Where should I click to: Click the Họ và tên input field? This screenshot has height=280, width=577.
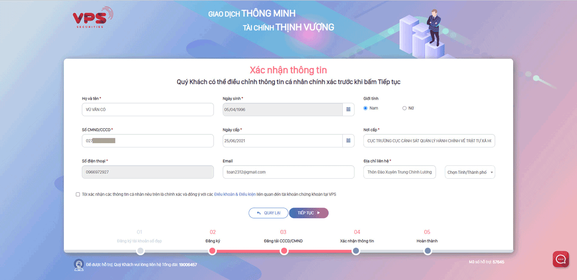pyautogui.click(x=148, y=110)
